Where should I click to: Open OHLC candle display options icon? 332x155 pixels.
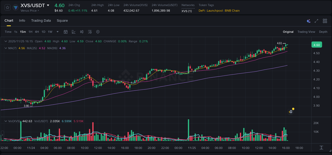[x=82, y=32]
